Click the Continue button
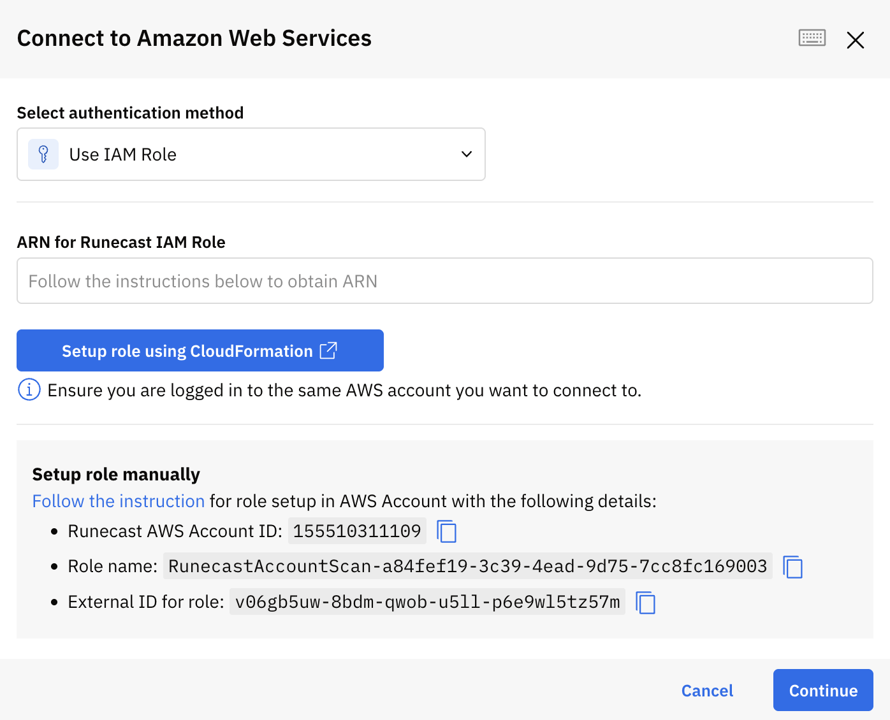 point(823,690)
